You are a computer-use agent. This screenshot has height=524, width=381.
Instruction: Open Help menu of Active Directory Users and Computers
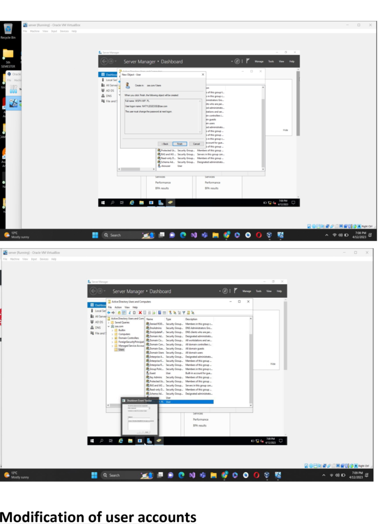[x=135, y=307]
